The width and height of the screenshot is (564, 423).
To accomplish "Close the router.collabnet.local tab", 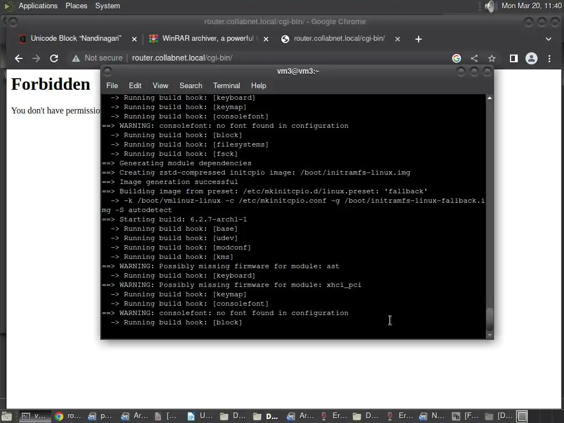I will [398, 39].
